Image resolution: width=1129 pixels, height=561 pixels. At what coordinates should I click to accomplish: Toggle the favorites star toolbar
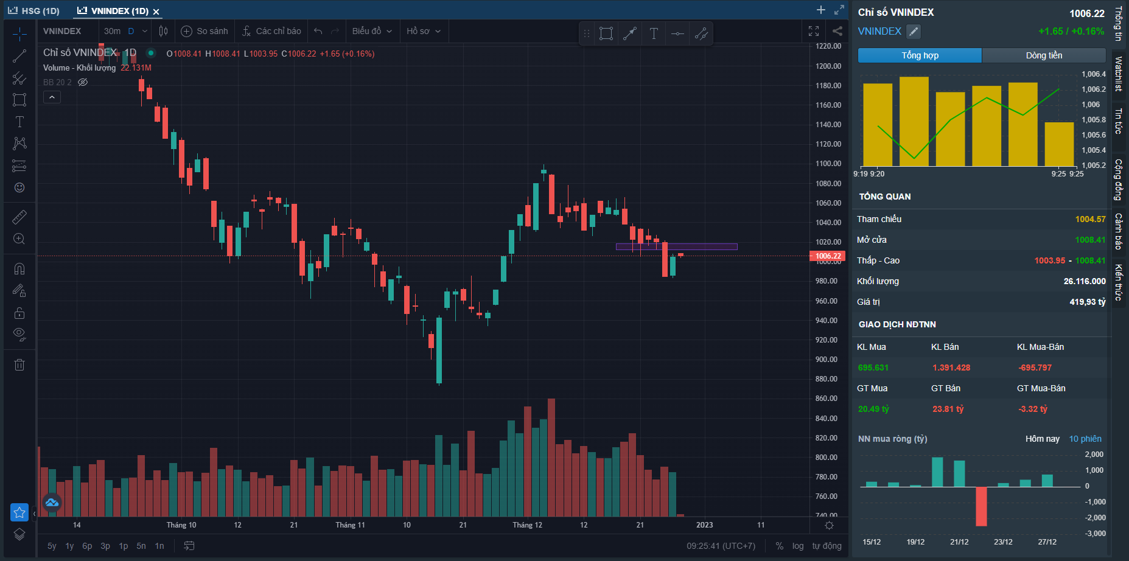(x=19, y=512)
